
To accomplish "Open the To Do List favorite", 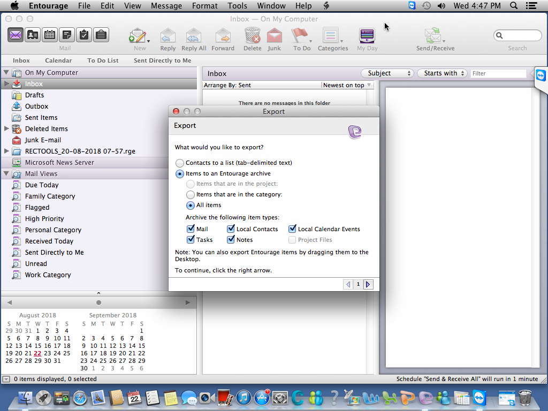I will [103, 60].
